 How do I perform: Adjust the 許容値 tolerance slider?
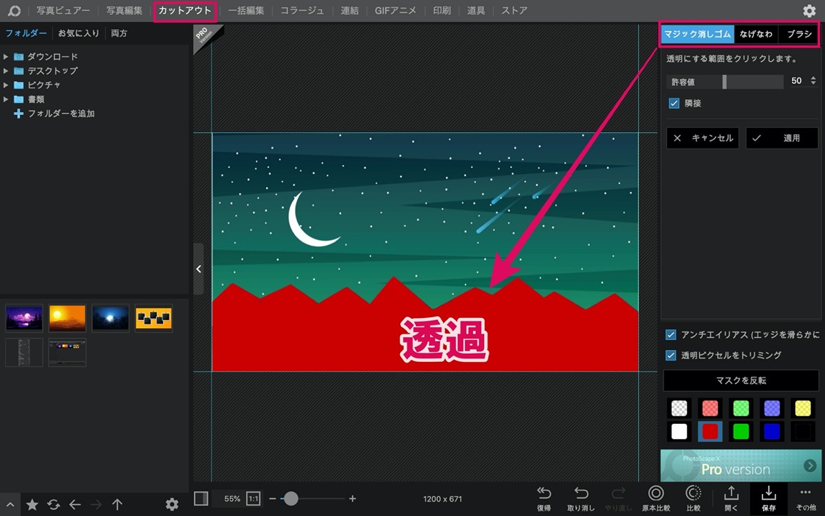point(725,81)
